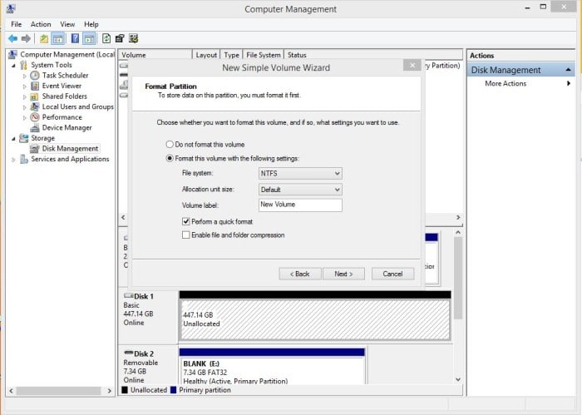Select 'Format this volume with following settings'
Image resolution: width=582 pixels, height=415 pixels.
(x=170, y=159)
